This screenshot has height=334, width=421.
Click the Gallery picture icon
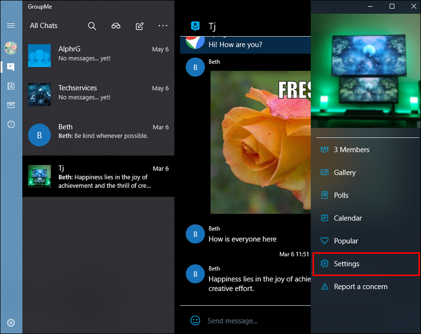[324, 172]
